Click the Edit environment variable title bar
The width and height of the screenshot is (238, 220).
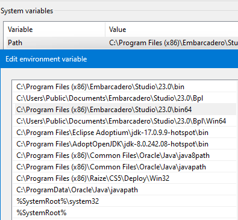[119, 59]
